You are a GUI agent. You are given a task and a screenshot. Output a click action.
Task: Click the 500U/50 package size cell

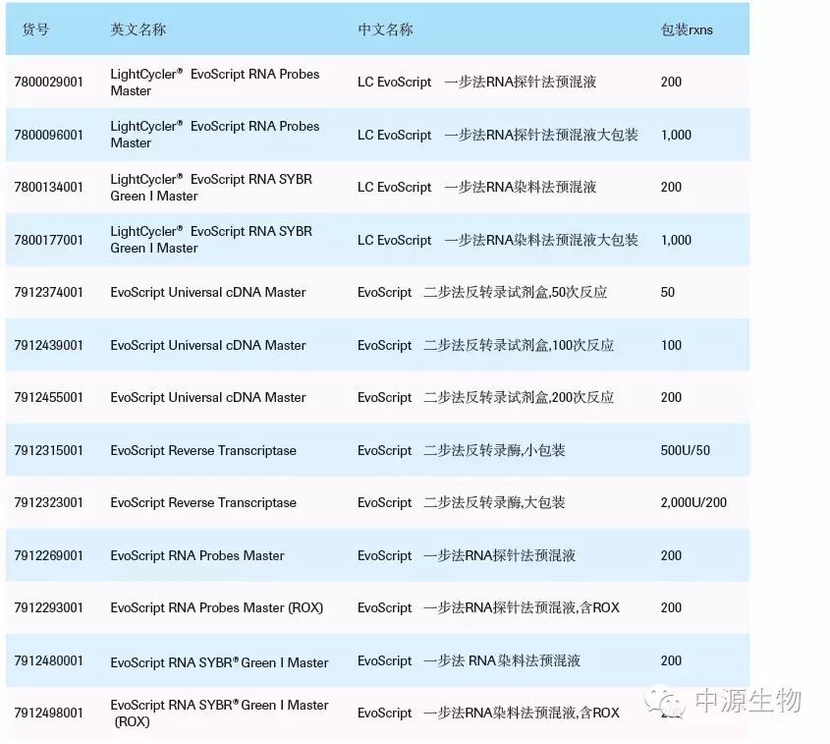[x=685, y=450]
